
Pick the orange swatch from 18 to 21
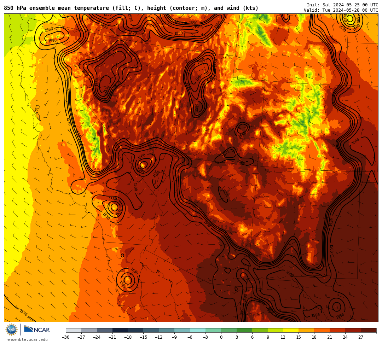tap(322, 330)
